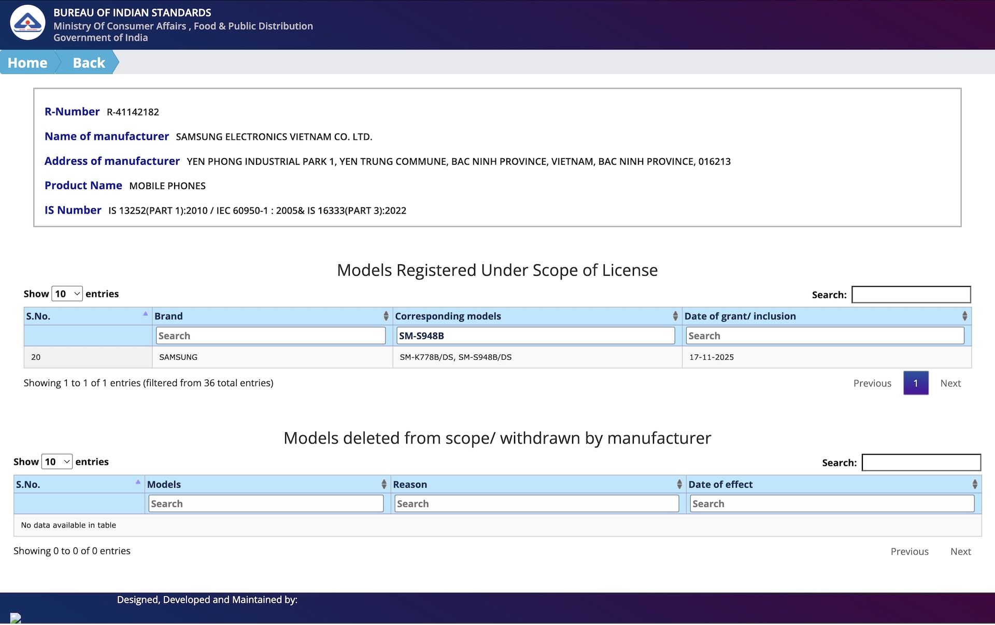This screenshot has width=995, height=625.
Task: Sort by Date of effect arrows
Action: coord(974,484)
